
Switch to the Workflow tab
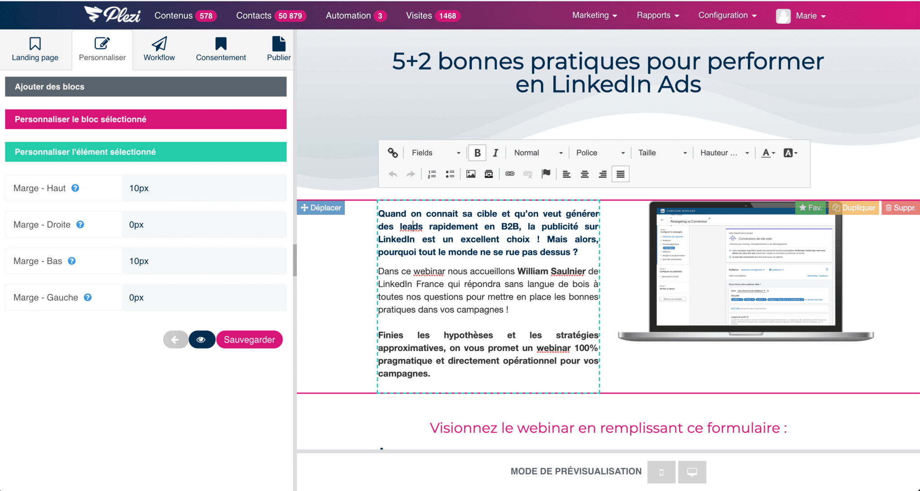click(x=159, y=49)
